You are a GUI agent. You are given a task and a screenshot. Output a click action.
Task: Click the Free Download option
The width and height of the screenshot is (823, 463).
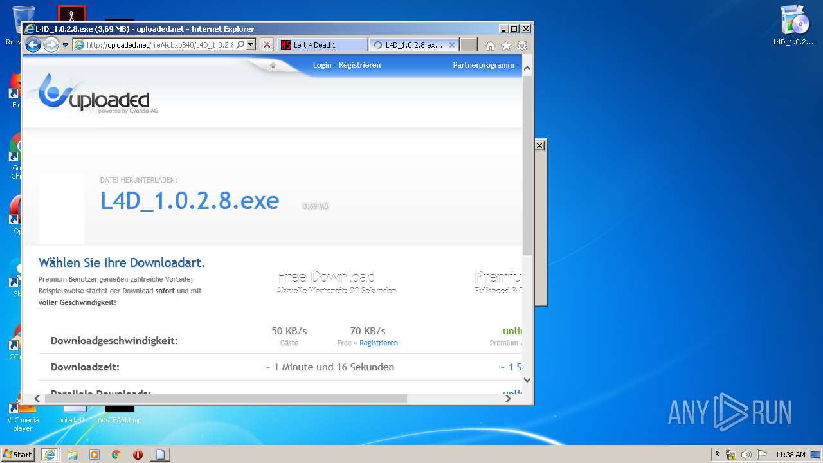click(x=336, y=282)
